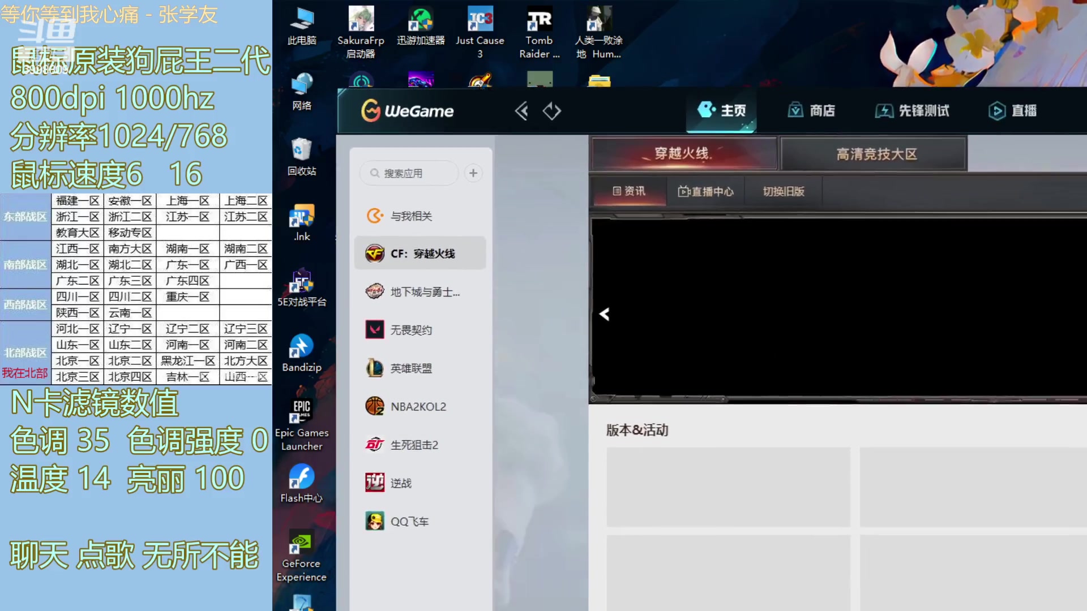
Task: Select 逆战 in the game list
Action: [x=420, y=483]
